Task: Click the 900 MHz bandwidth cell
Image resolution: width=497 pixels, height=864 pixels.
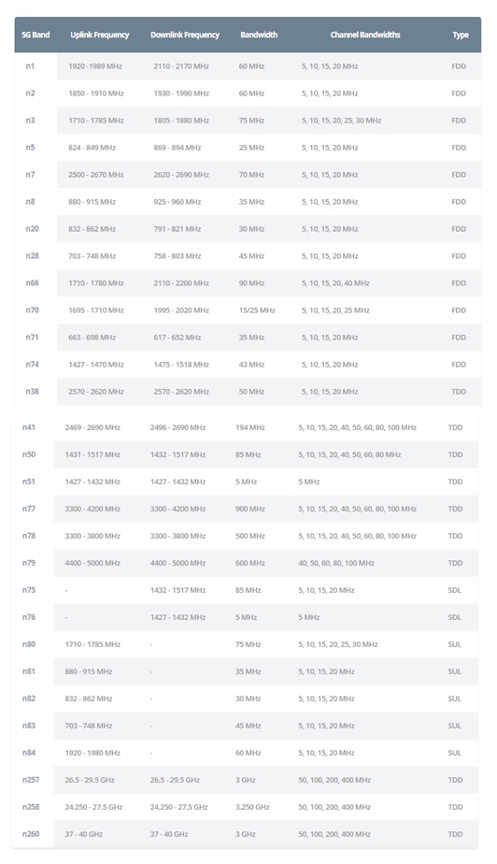Action: click(249, 509)
